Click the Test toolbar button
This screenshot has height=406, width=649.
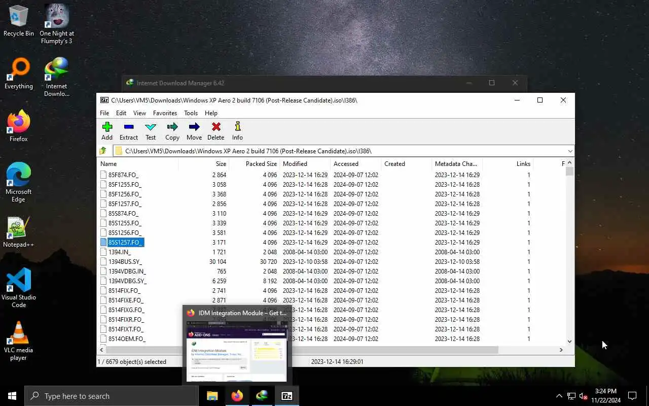tap(151, 131)
